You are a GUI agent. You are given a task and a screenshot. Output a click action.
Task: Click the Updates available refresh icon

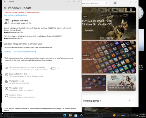click(6, 21)
